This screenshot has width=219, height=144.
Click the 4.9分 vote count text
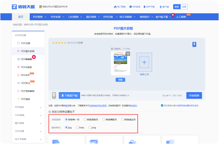click(75, 43)
